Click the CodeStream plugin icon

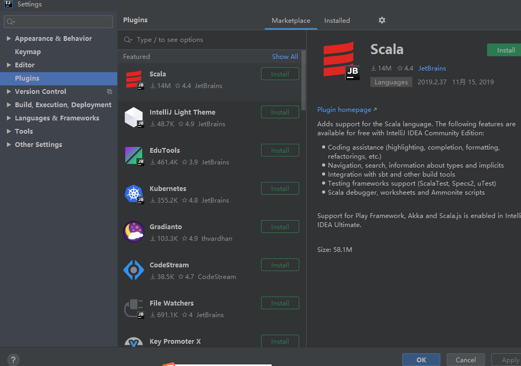[134, 270]
